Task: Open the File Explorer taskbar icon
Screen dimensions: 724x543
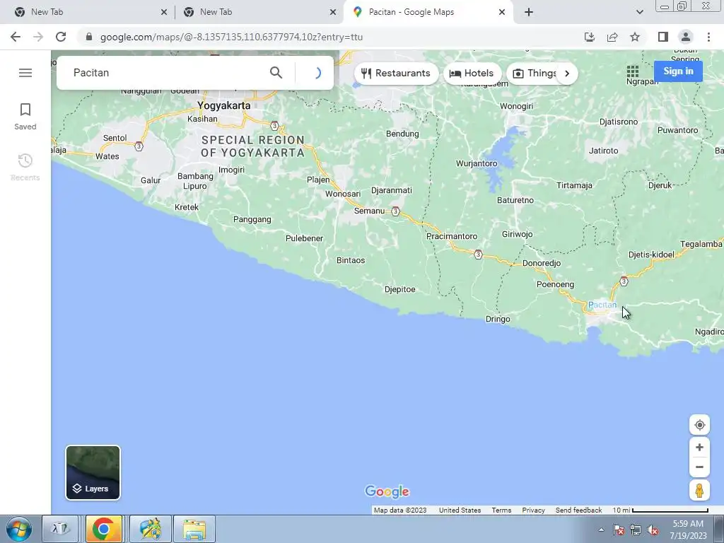Action: coord(194,529)
